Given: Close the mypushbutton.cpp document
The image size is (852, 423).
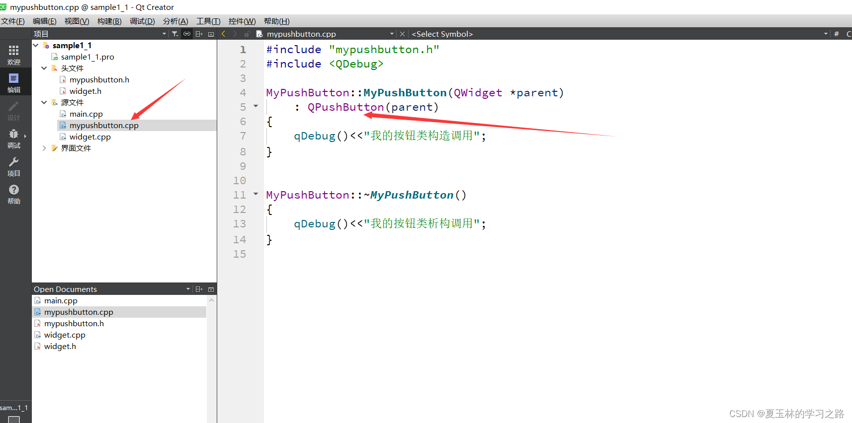Looking at the screenshot, I should 403,34.
